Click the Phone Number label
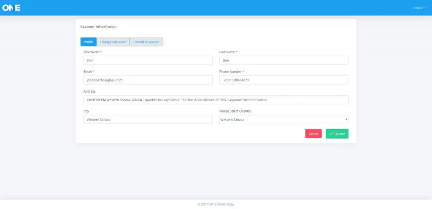432x209 pixels. tap(230, 72)
